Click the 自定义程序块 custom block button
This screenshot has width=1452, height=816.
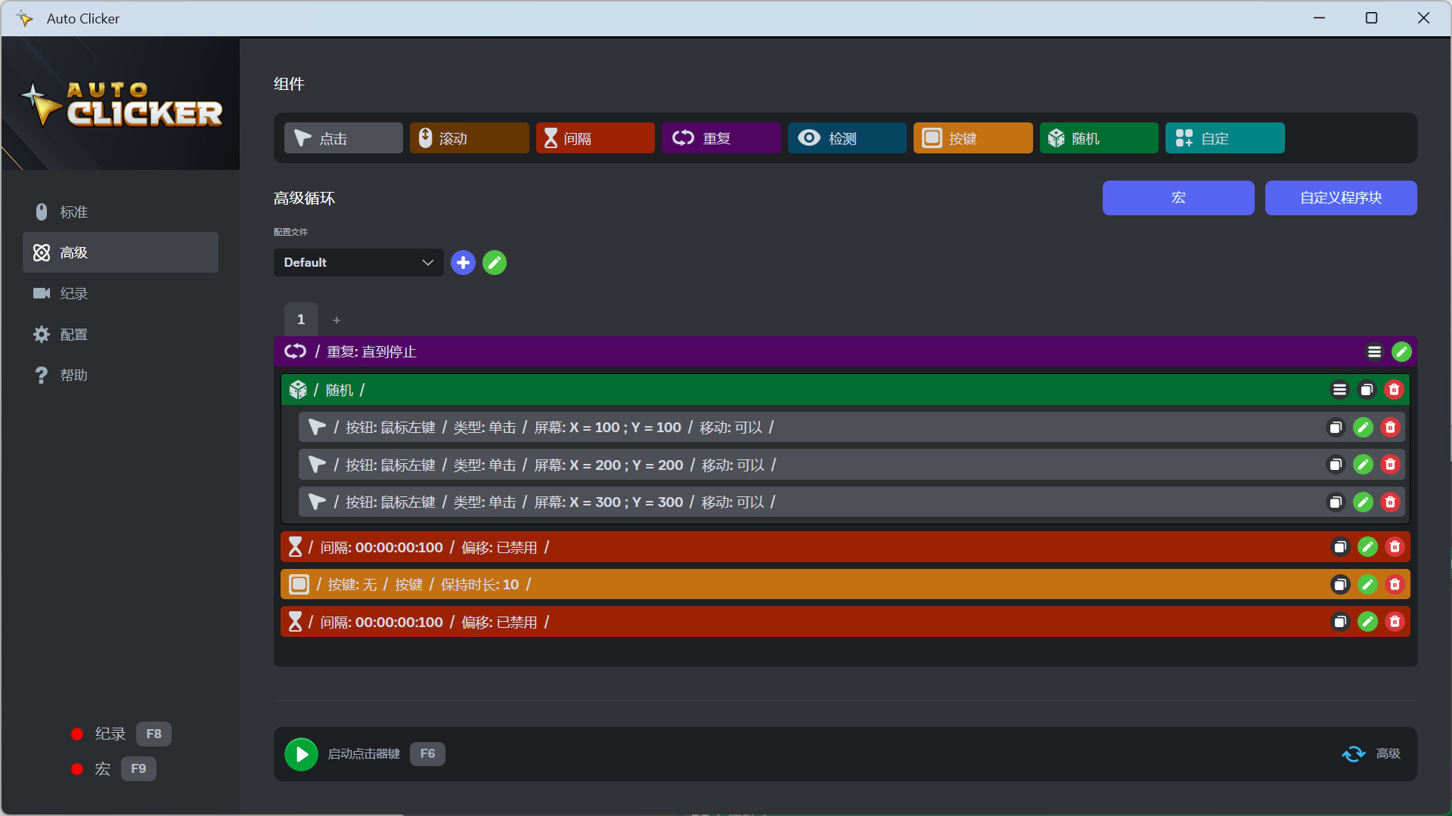(x=1340, y=198)
